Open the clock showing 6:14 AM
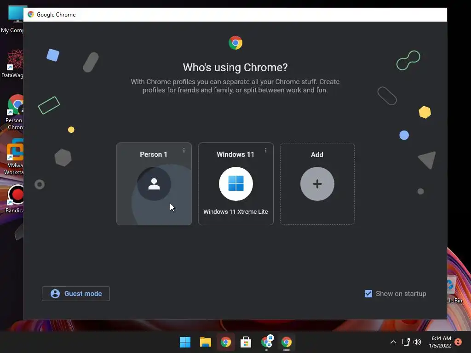The height and width of the screenshot is (353, 471). [x=440, y=342]
